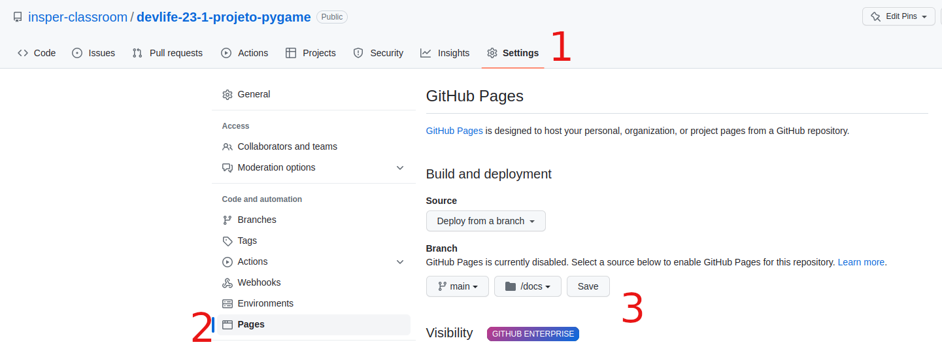Click the Webhooks icon in sidebar
Image resolution: width=942 pixels, height=351 pixels.
pyautogui.click(x=227, y=283)
